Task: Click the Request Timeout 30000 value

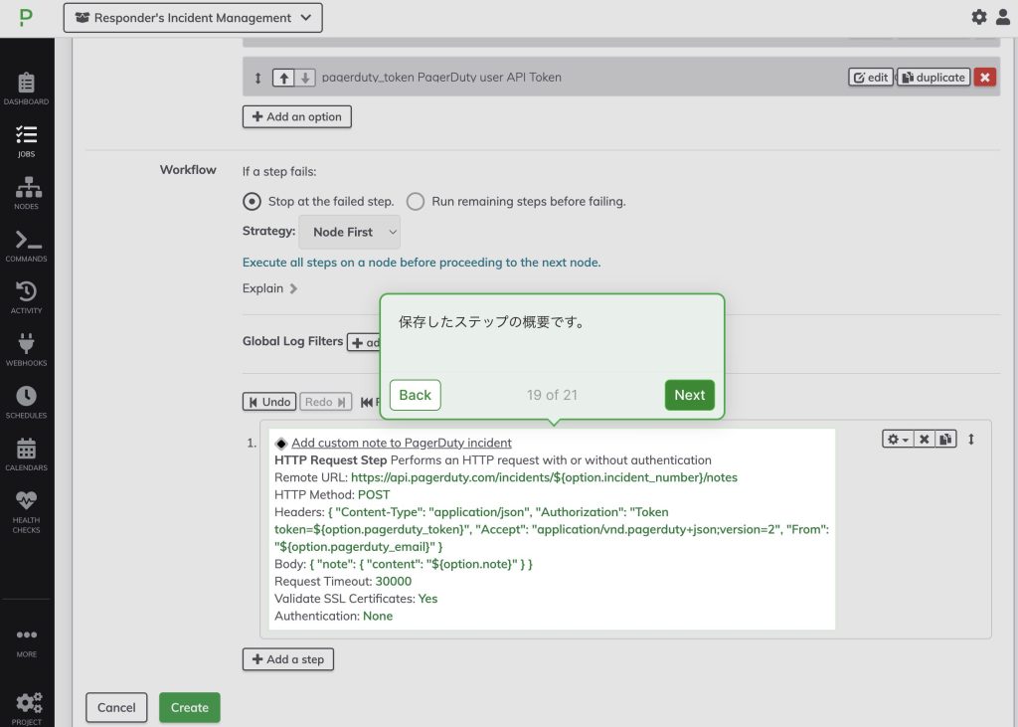Action: coord(394,582)
